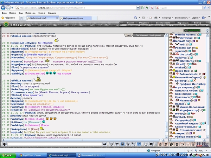The width and height of the screenshot is (211, 158).
Task: Click the пуск Start button
Action: [8, 155]
